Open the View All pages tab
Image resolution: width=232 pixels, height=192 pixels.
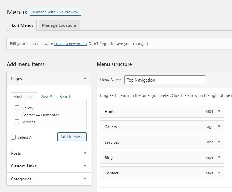click(47, 97)
